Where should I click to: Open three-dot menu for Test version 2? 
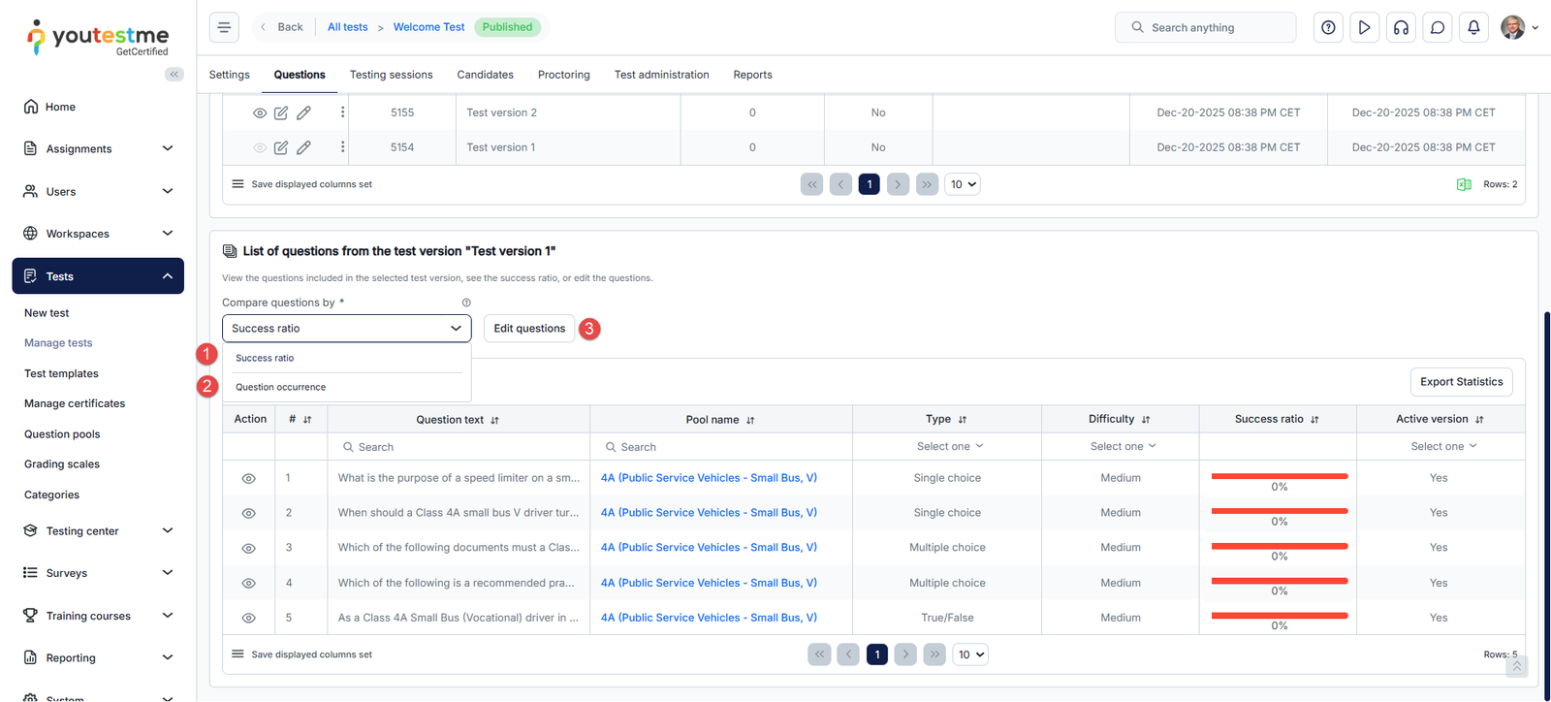[x=342, y=112]
